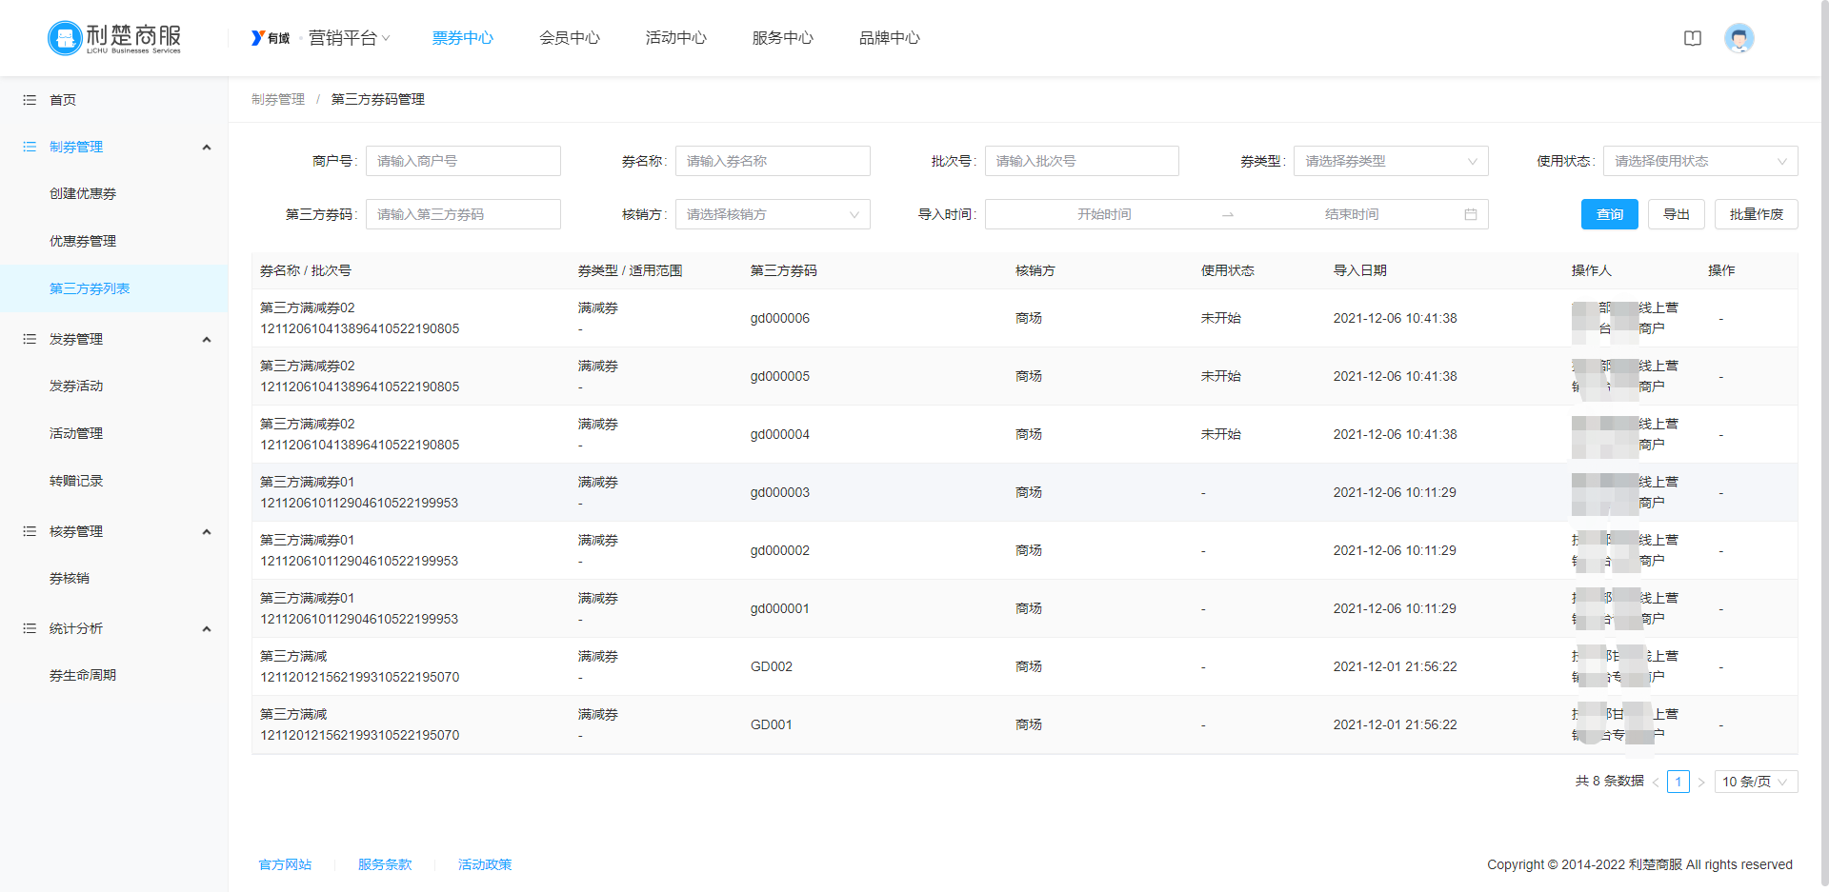1829x892 pixels.
Task: Click the 导出 button
Action: [1677, 214]
